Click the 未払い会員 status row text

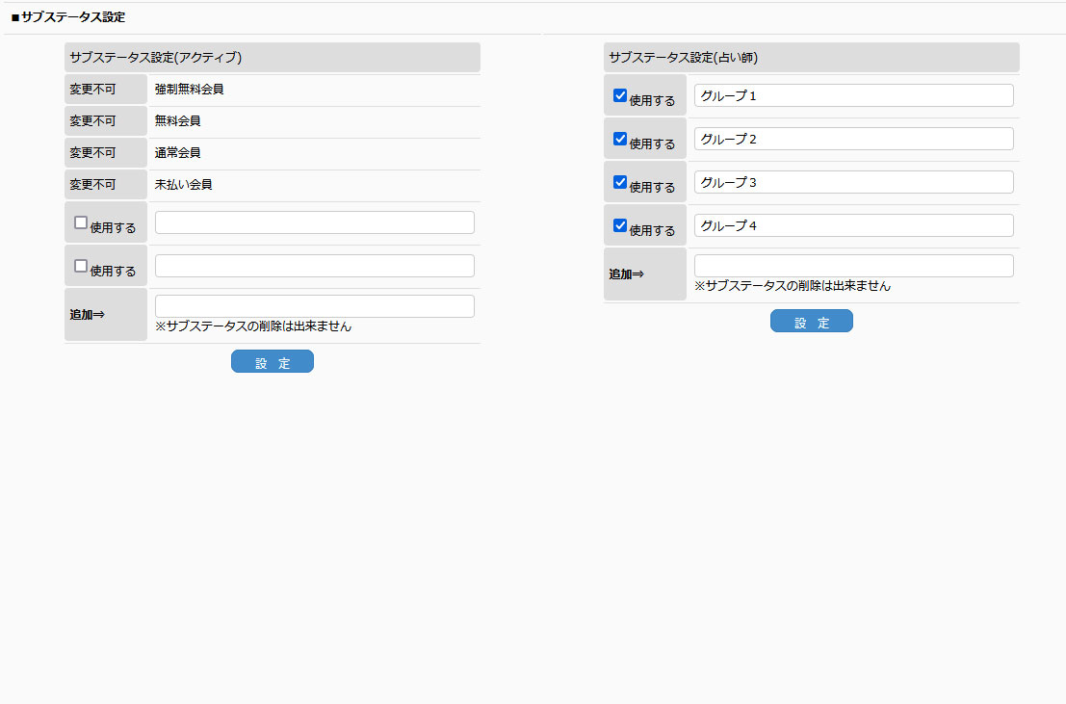click(184, 185)
